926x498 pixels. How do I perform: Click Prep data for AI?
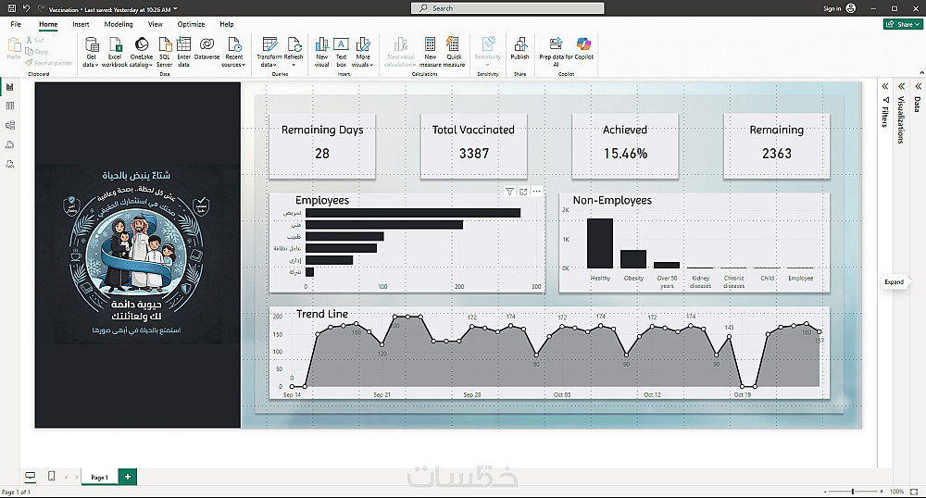pos(556,53)
